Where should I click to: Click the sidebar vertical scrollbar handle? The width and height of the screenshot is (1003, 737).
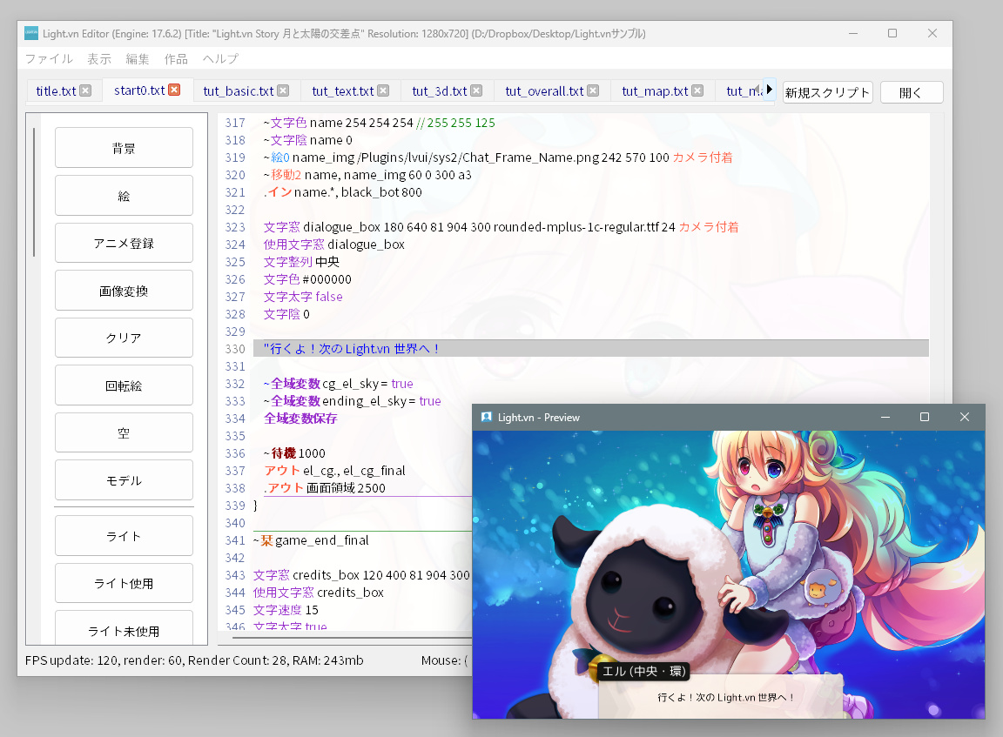click(x=34, y=191)
